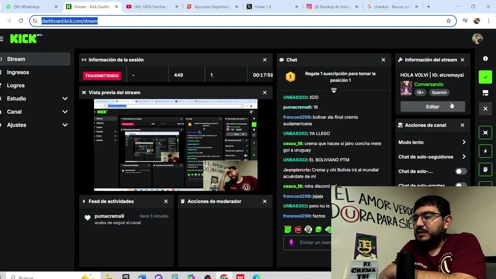Open Modo lento options arrow
Screen dimensions: 496x279
pos(464,142)
